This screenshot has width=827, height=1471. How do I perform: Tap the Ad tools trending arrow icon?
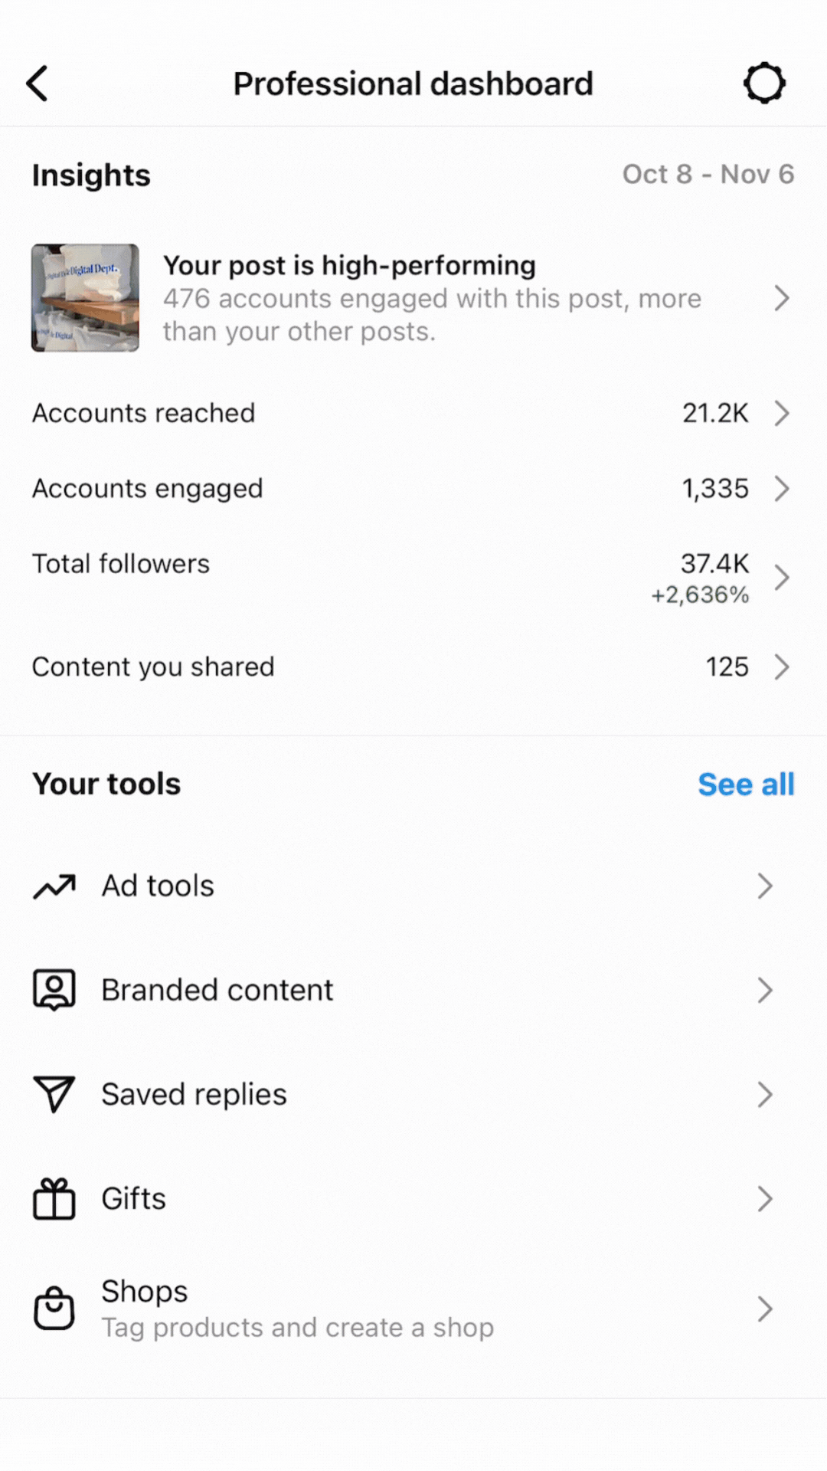coord(54,886)
